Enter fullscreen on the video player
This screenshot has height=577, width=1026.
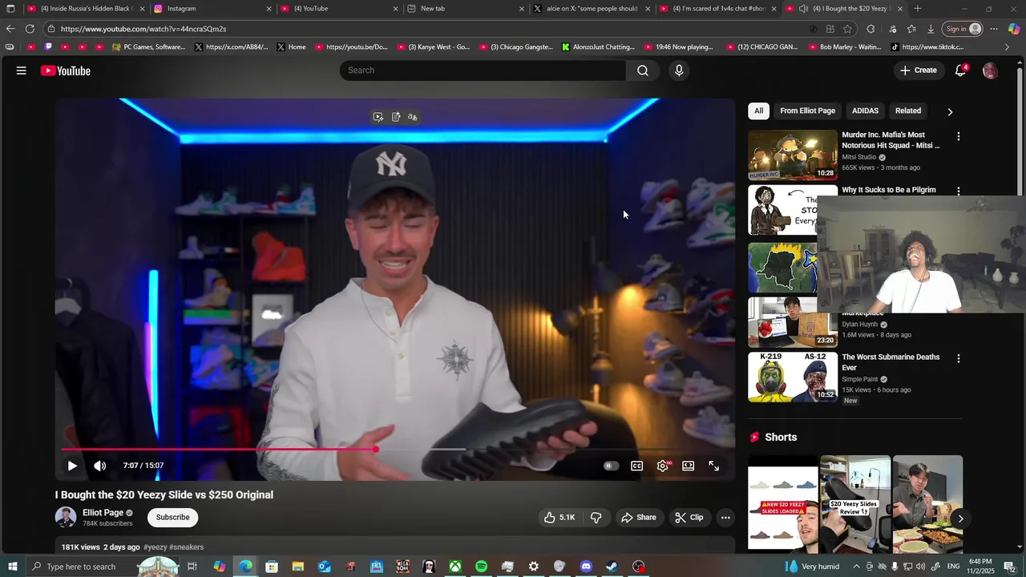714,466
